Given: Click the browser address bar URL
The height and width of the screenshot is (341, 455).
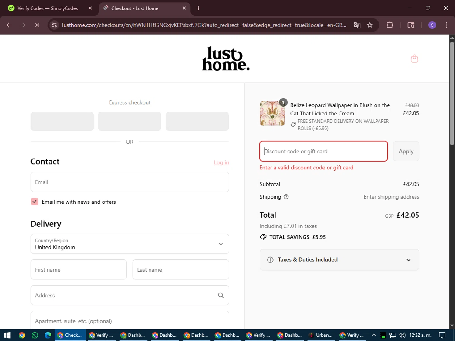Looking at the screenshot, I should coord(204,25).
